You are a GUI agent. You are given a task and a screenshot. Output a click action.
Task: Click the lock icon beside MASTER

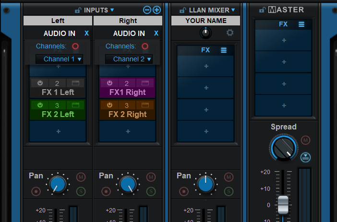(x=263, y=10)
